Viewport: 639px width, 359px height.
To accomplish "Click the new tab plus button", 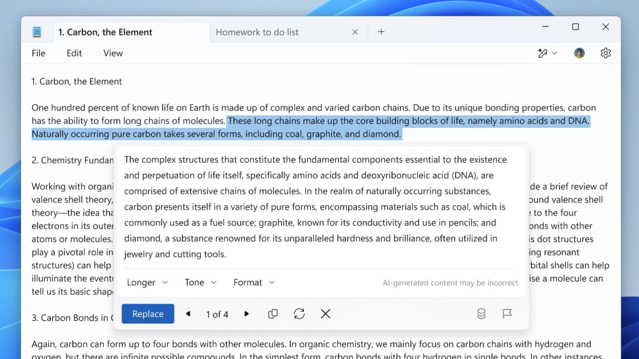I will [381, 32].
